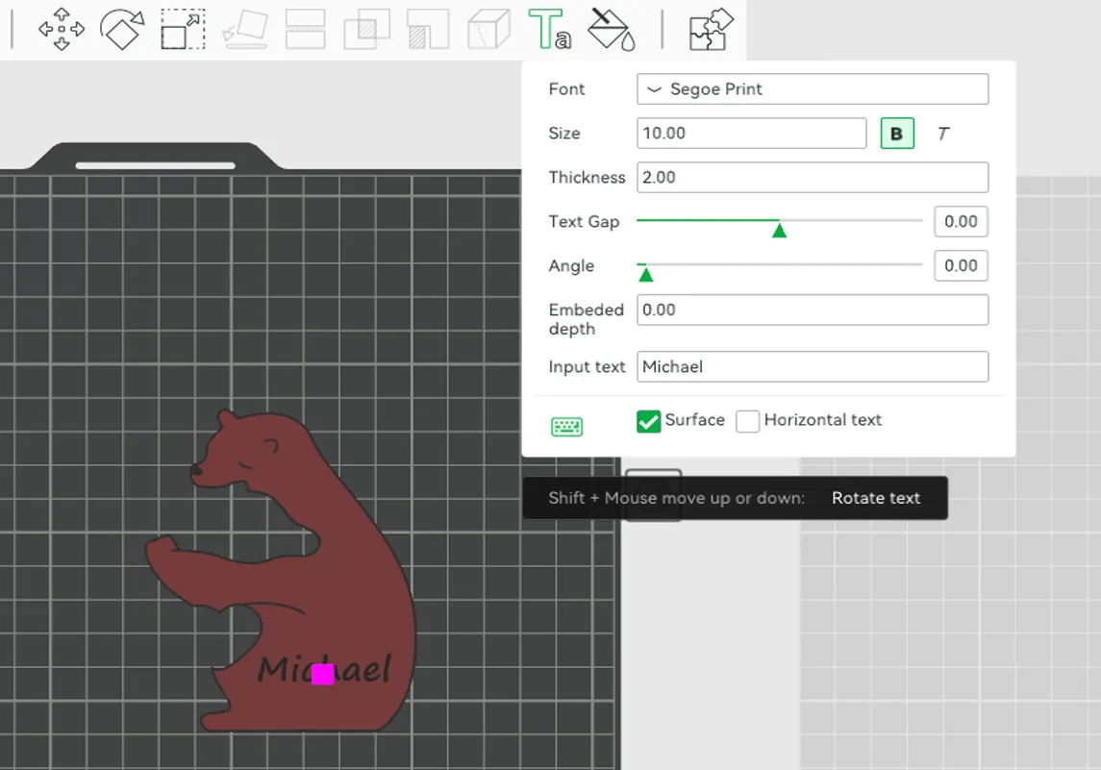Image resolution: width=1101 pixels, height=770 pixels.
Task: Select the Rotate tool
Action: (x=122, y=29)
